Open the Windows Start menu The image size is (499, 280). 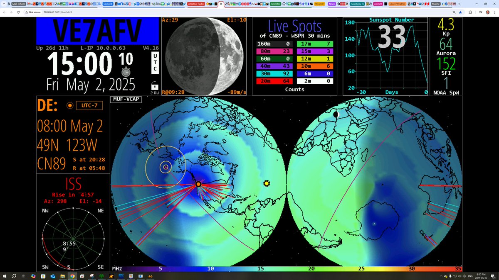(5, 276)
